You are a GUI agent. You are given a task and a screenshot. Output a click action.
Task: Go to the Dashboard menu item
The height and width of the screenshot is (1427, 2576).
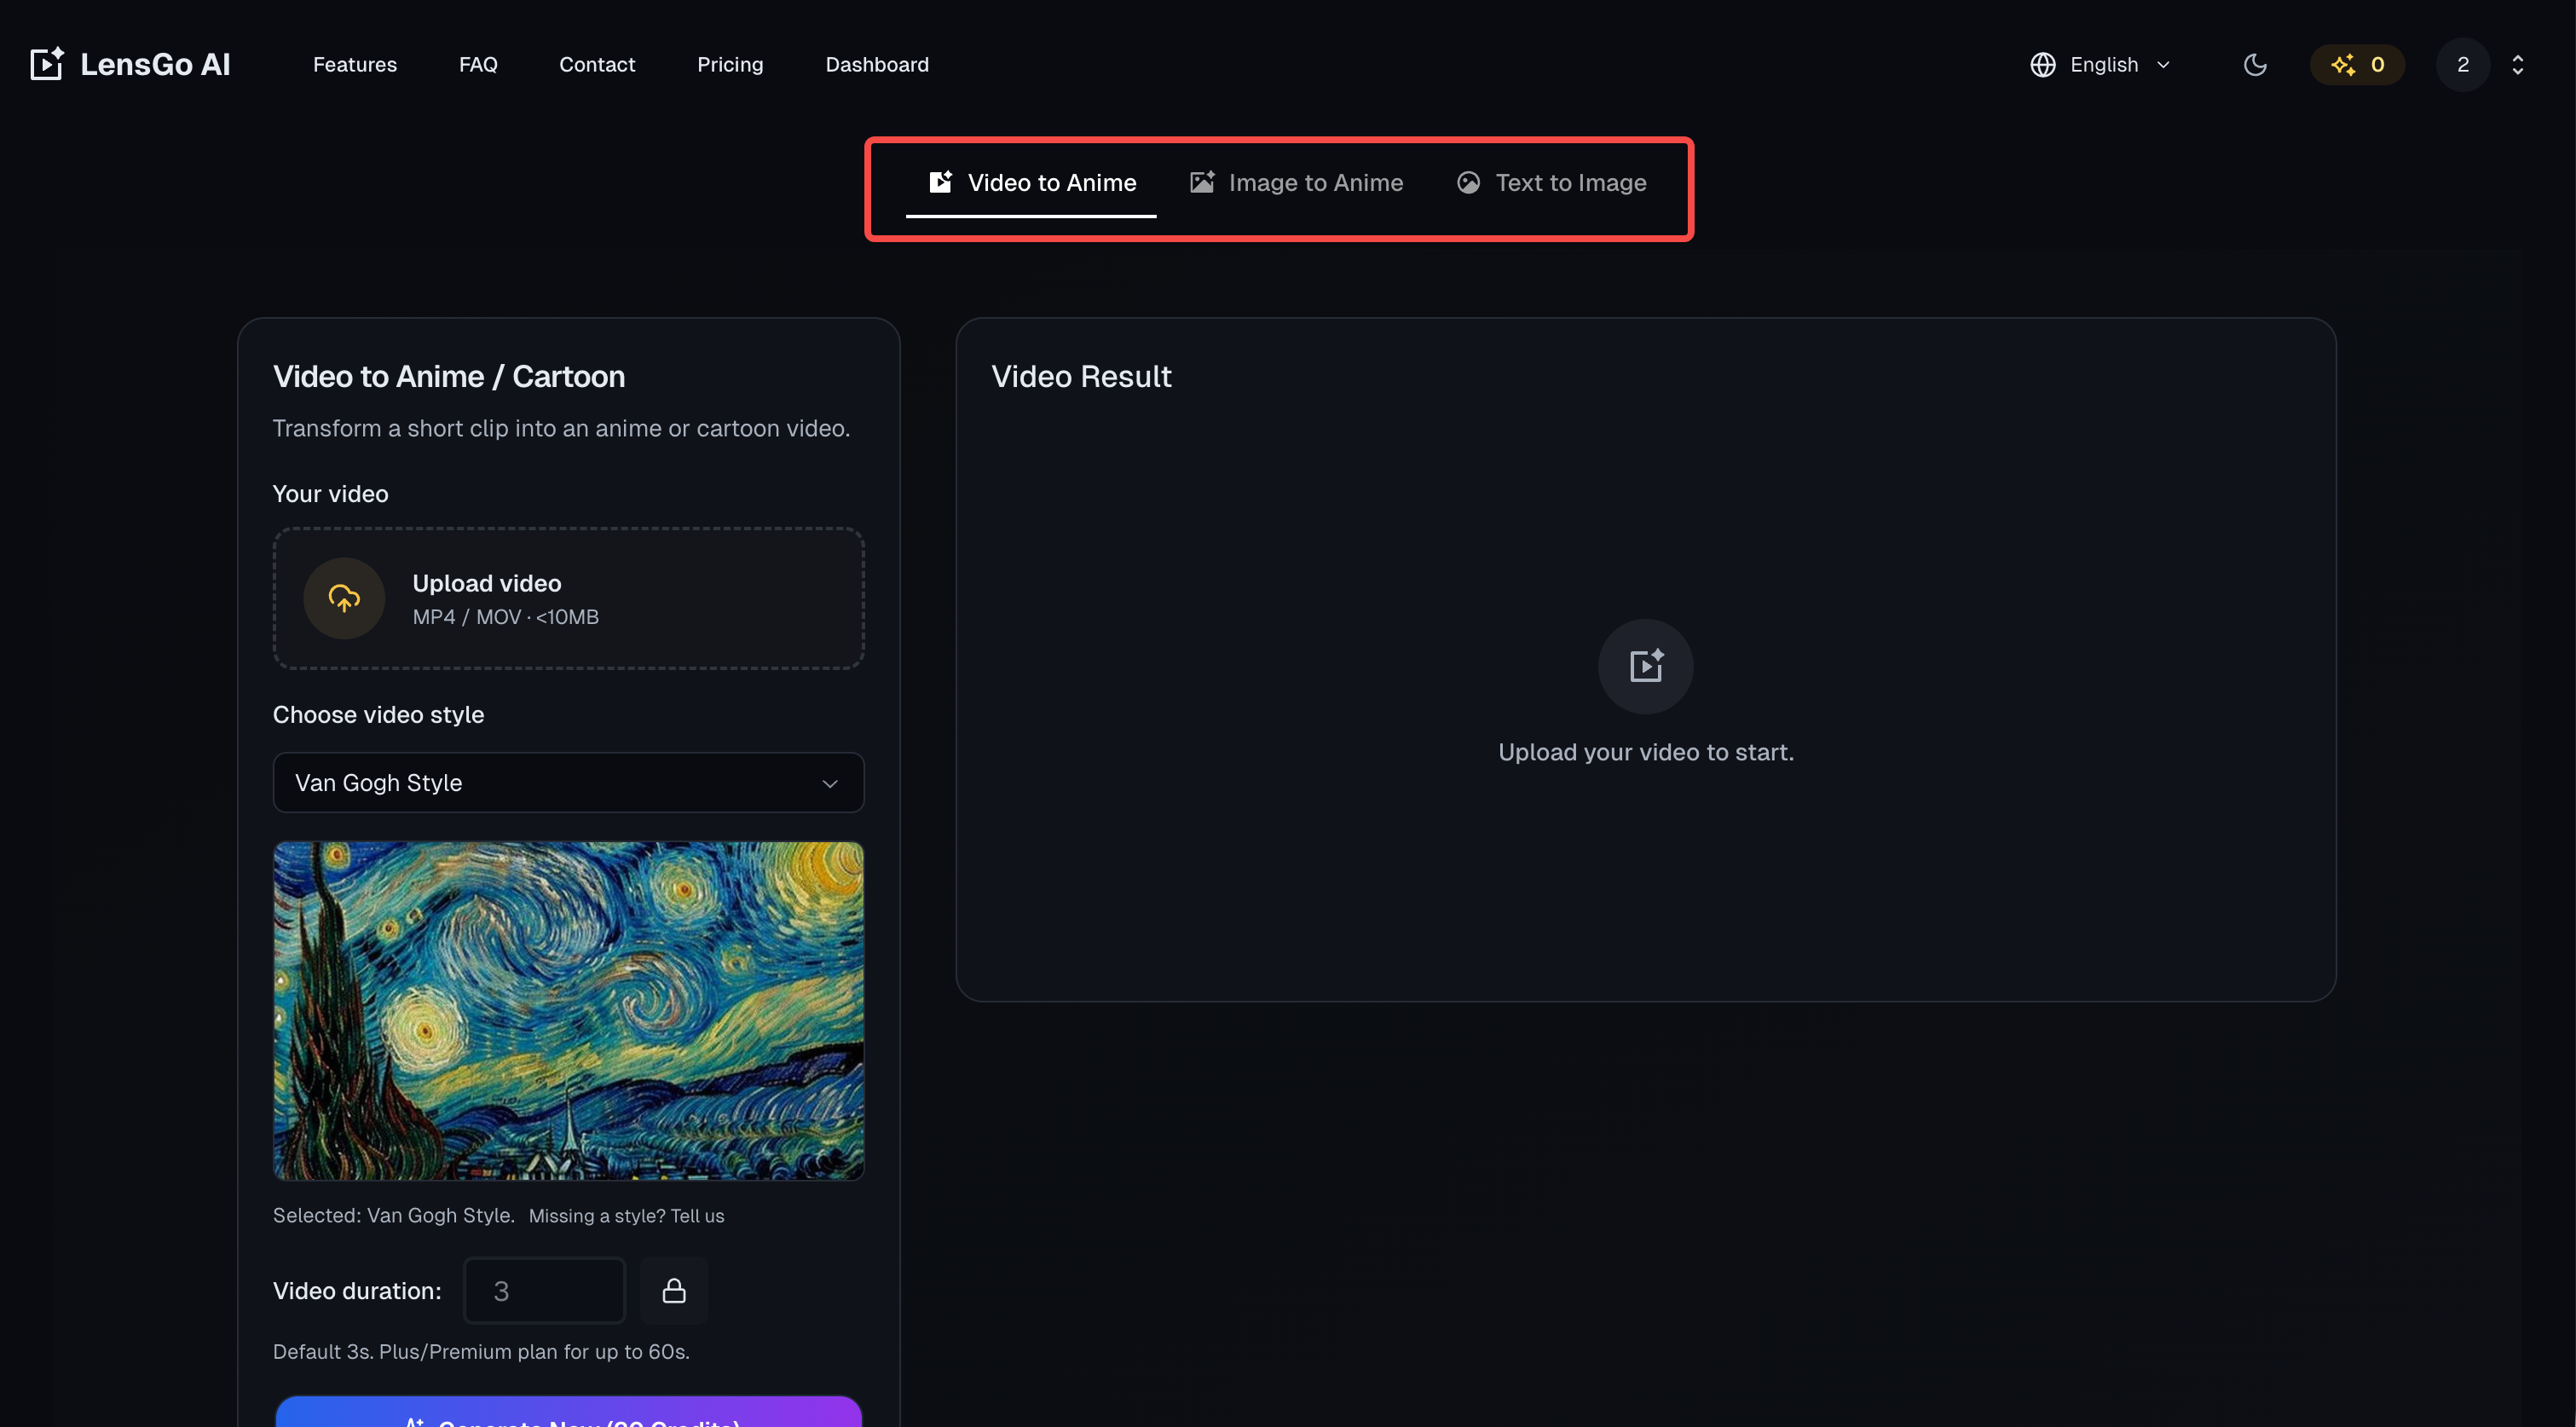877,65
